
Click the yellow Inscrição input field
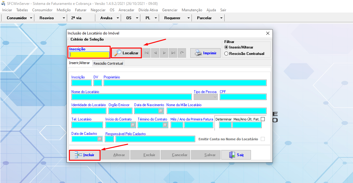pyautogui.click(x=89, y=55)
